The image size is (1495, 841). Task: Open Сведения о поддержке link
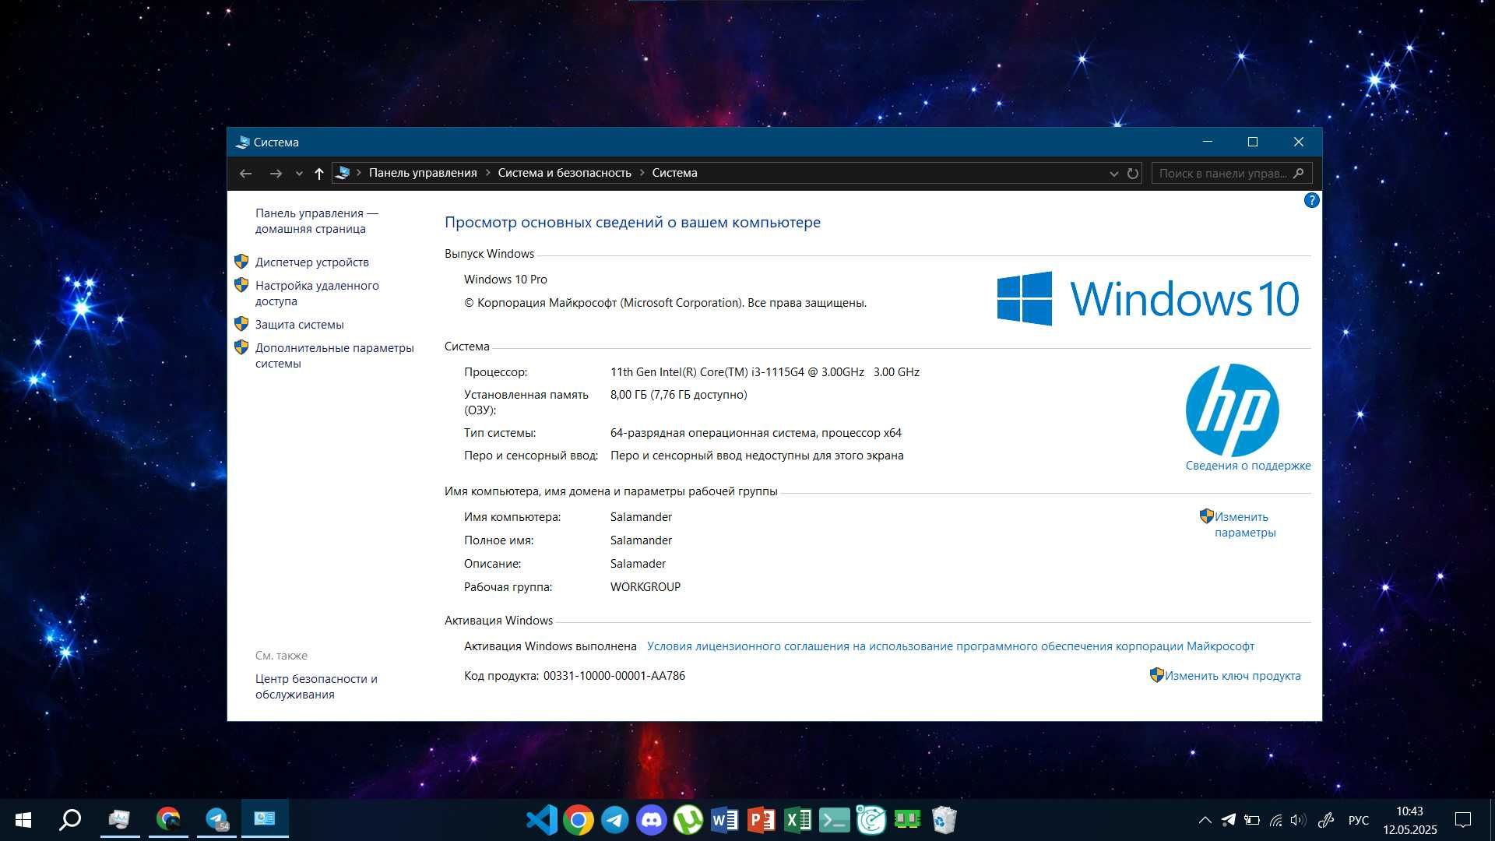pyautogui.click(x=1248, y=466)
